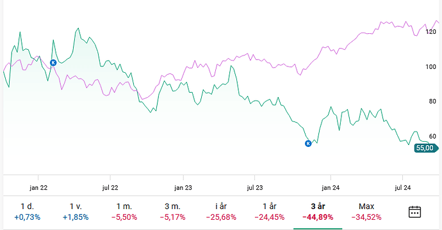Click the jan 24 axis label

pos(331,188)
